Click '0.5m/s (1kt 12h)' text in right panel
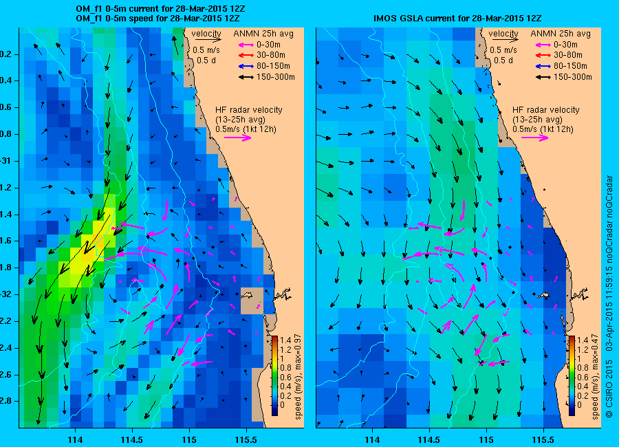Viewport: 619px width, 447px height. [x=543, y=129]
